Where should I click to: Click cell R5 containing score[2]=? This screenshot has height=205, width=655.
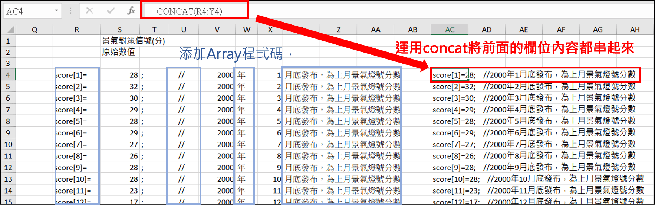click(76, 87)
